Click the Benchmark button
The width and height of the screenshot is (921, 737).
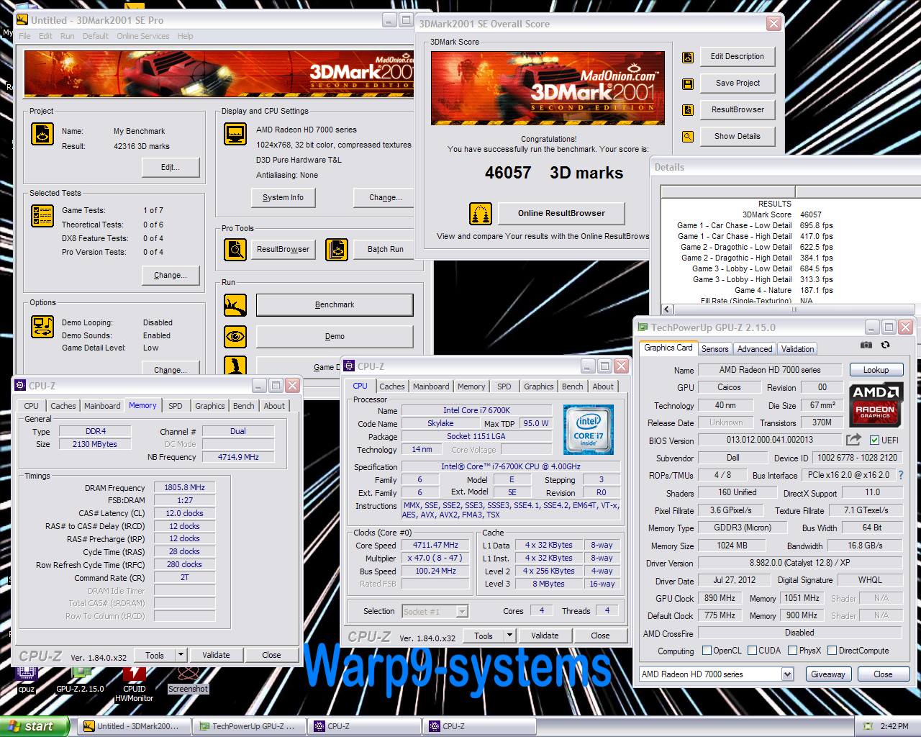(x=335, y=305)
